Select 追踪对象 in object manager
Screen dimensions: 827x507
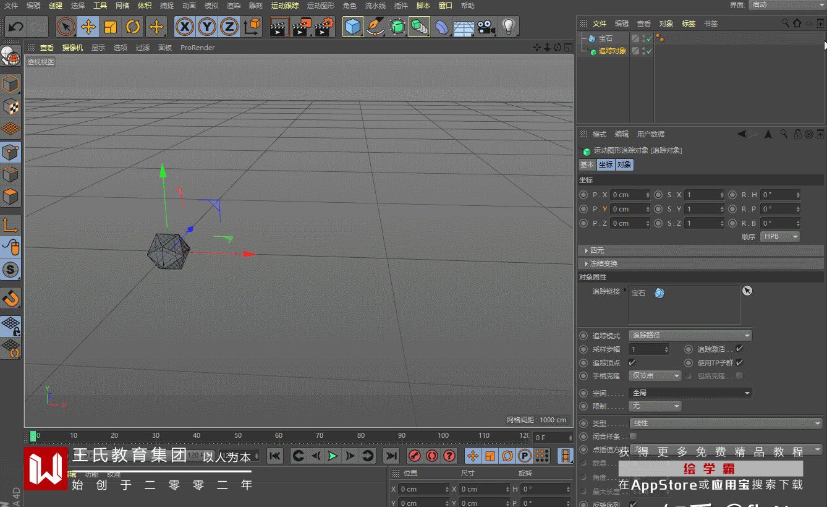coord(612,51)
